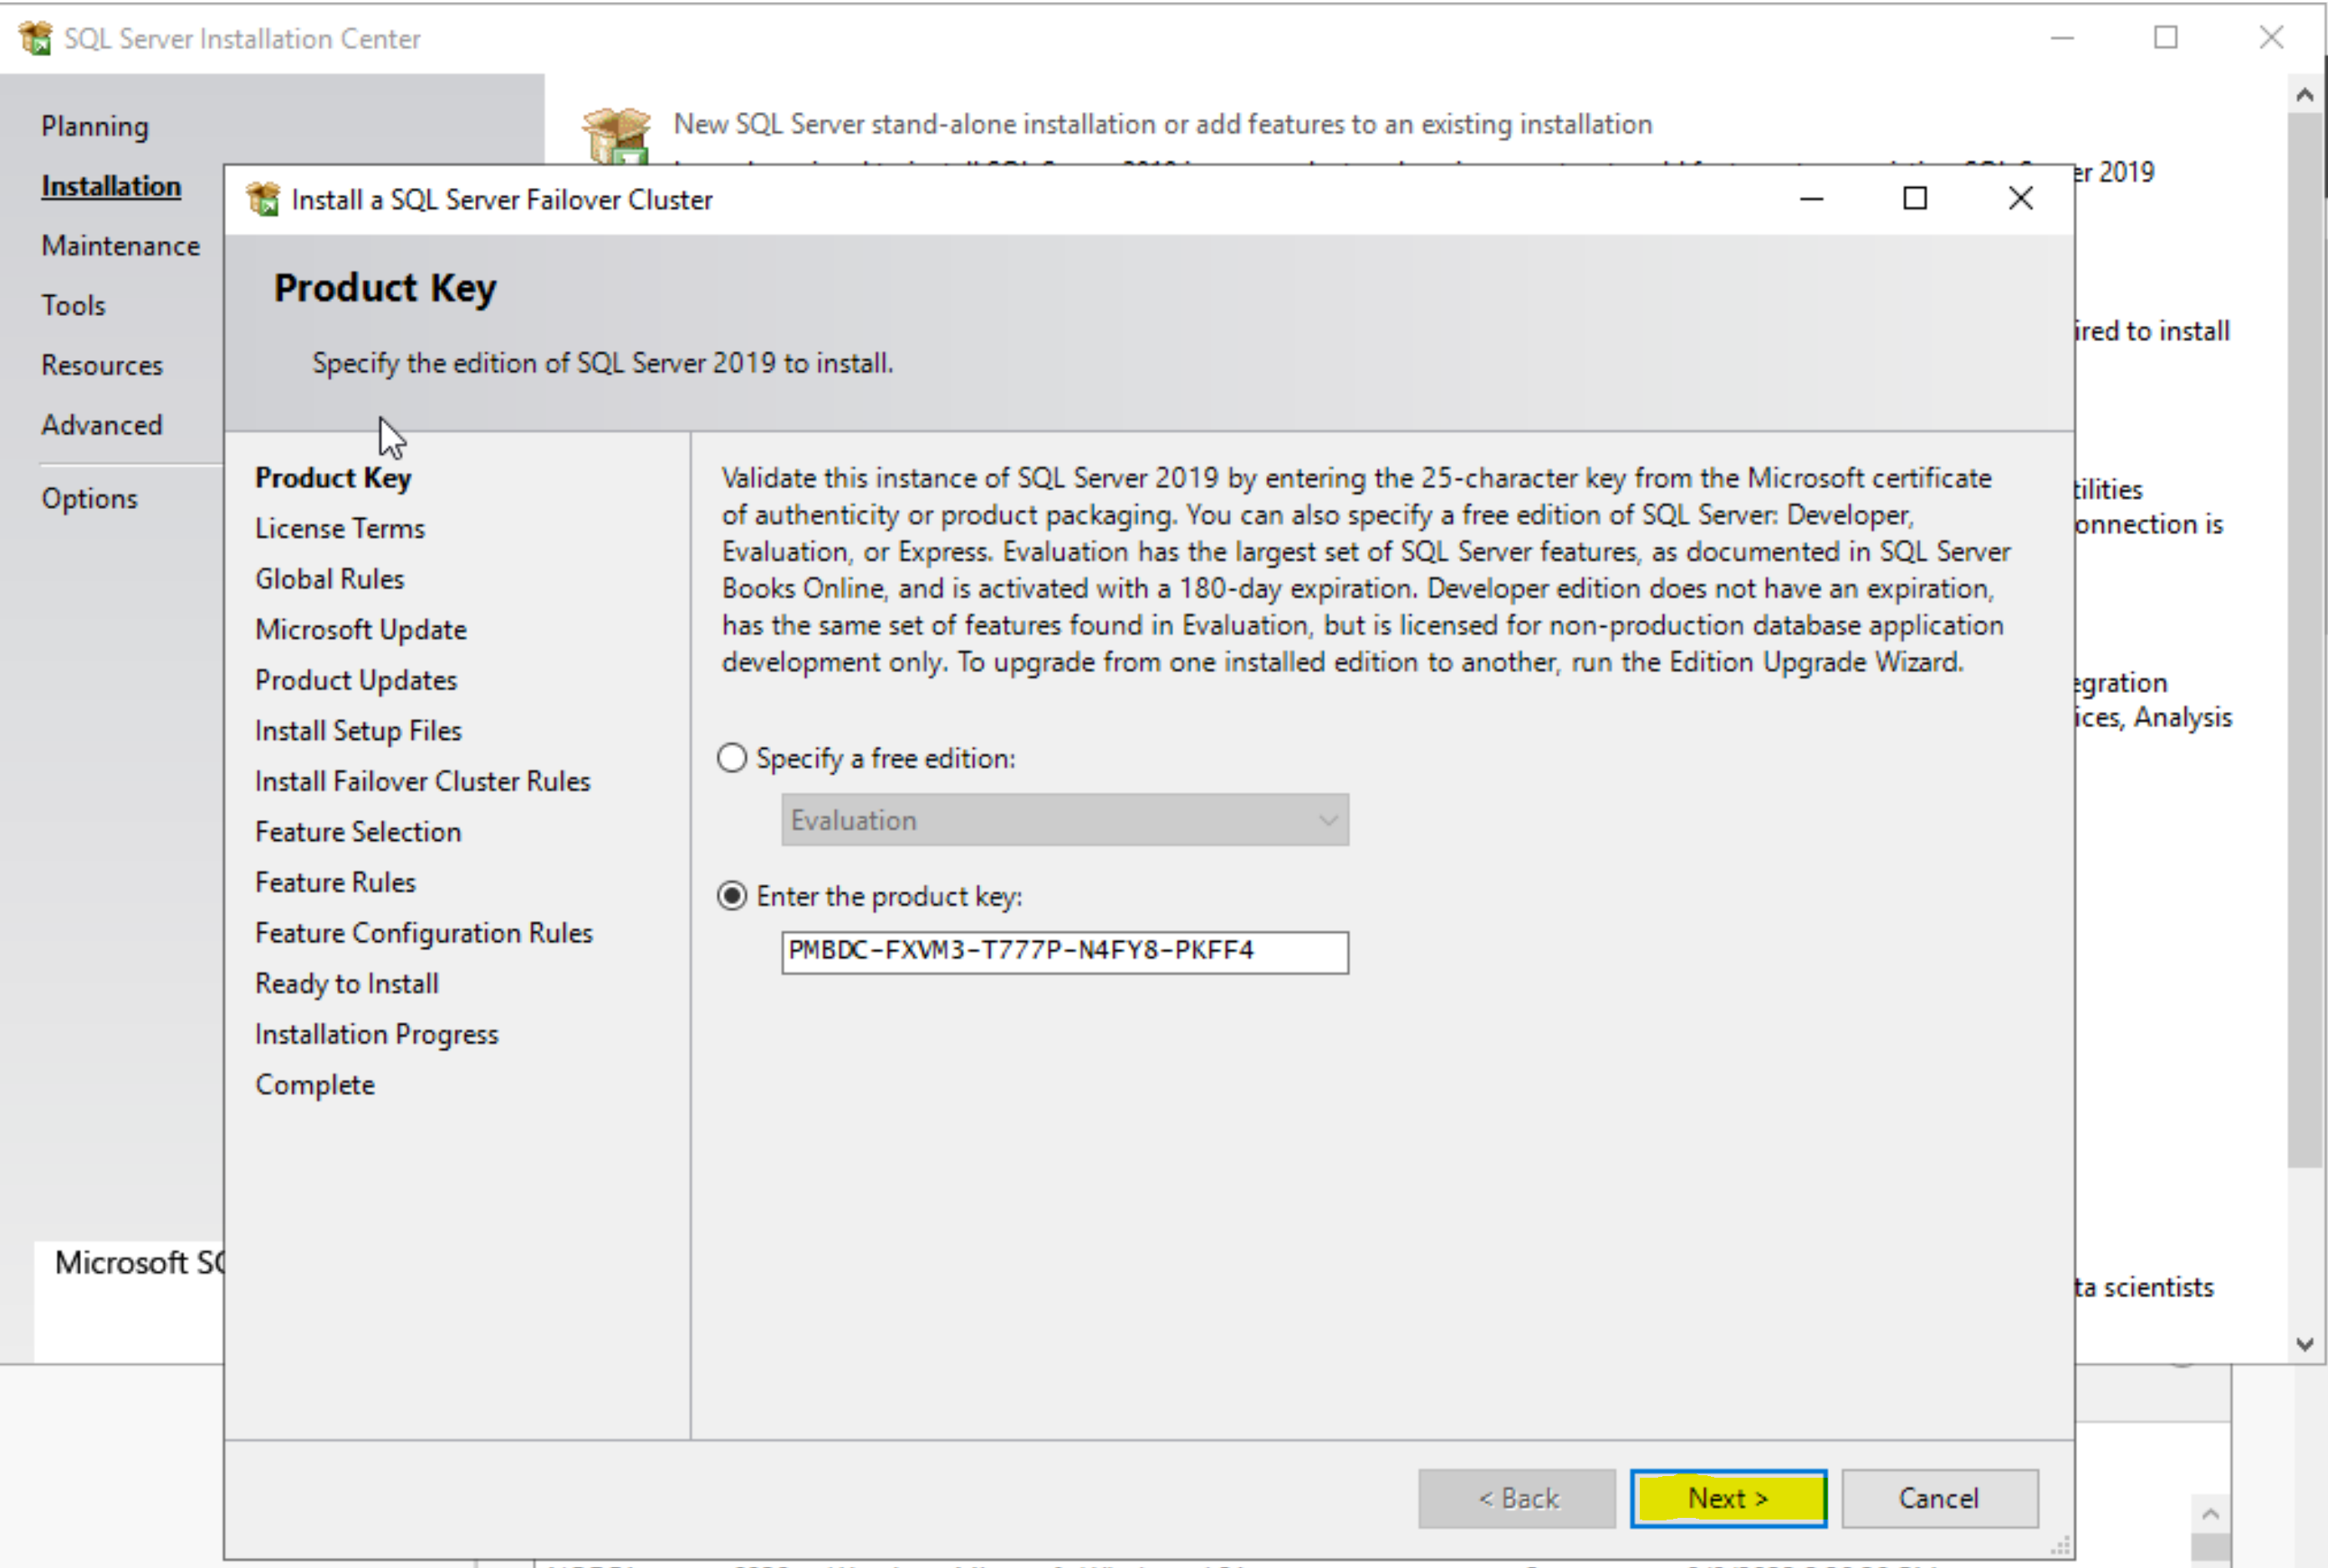Image resolution: width=2328 pixels, height=1568 pixels.
Task: Click the Installation Progress step
Action: click(377, 1034)
